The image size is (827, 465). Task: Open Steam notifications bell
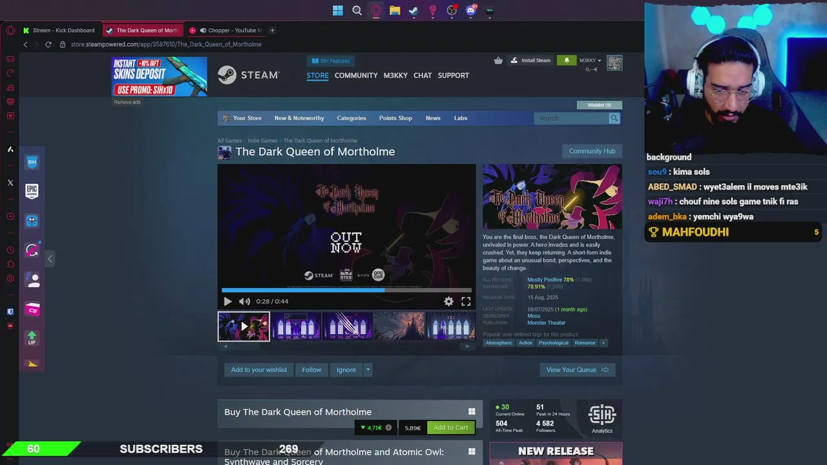567,60
